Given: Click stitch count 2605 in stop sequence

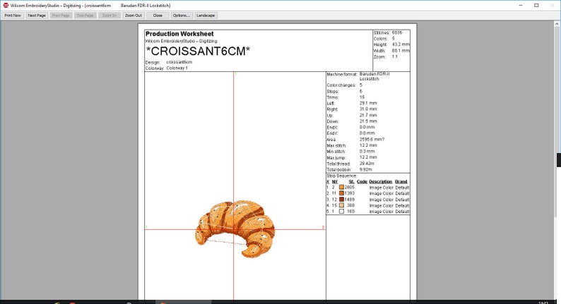Looking at the screenshot, I should 350,187.
